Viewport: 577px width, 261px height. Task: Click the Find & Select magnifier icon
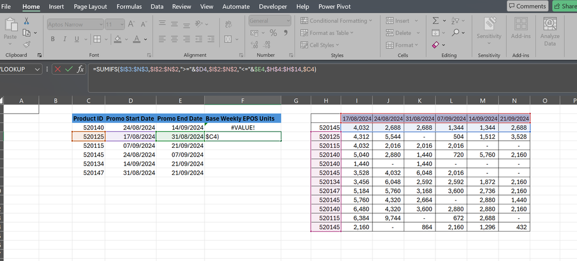click(x=456, y=32)
